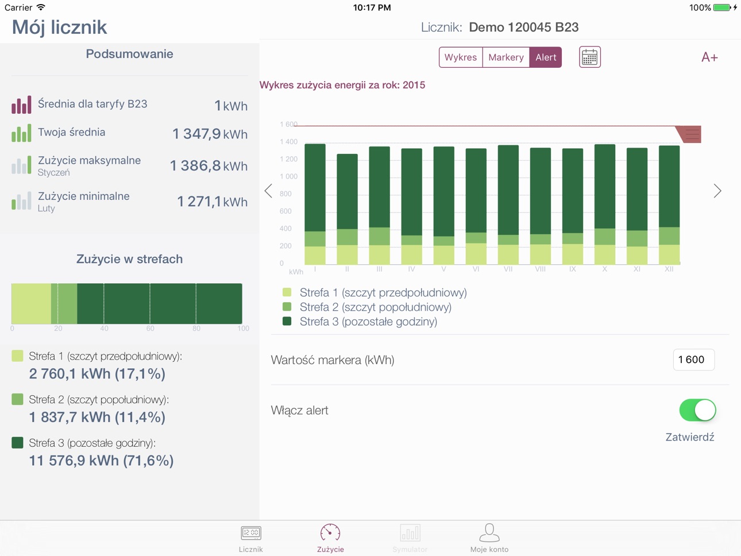This screenshot has width=741, height=556.
Task: Tap the Strefa 2 legend swatch under chart
Action: pos(287,307)
